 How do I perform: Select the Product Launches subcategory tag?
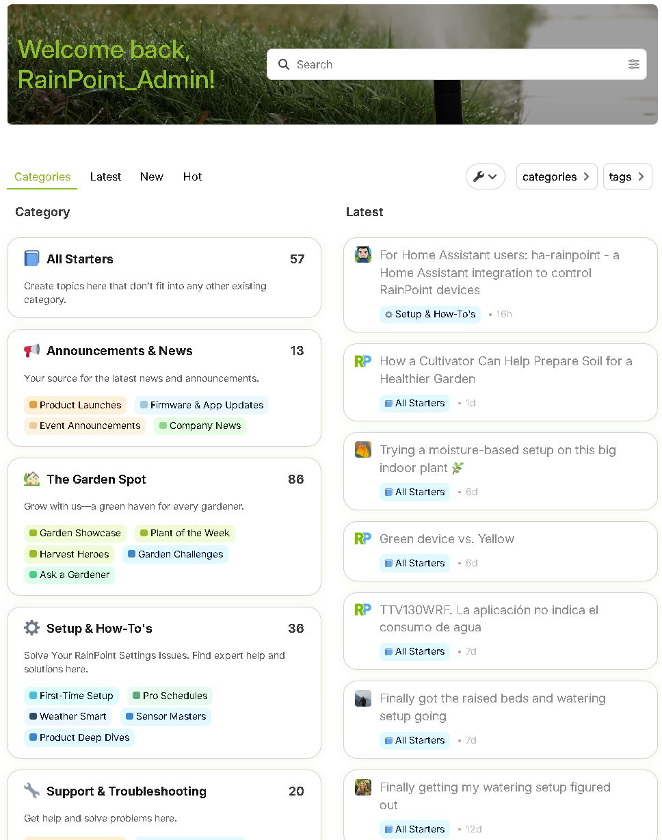[x=75, y=405]
